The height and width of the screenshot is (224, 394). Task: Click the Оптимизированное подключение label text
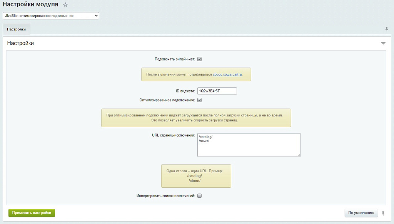(167, 100)
